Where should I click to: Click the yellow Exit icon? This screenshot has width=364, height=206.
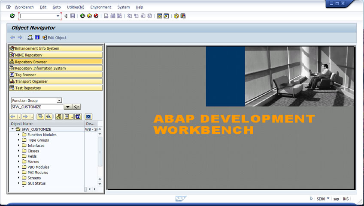pos(89,16)
